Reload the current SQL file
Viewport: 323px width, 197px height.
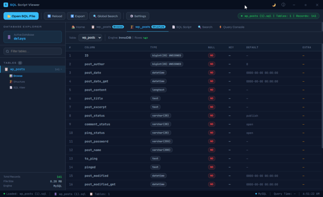click(55, 16)
